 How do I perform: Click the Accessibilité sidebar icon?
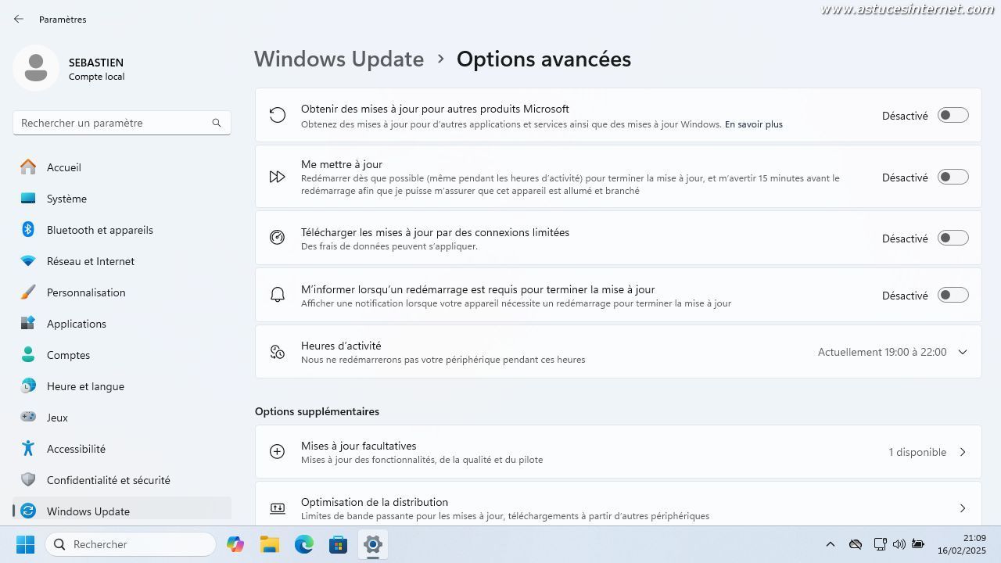28,449
